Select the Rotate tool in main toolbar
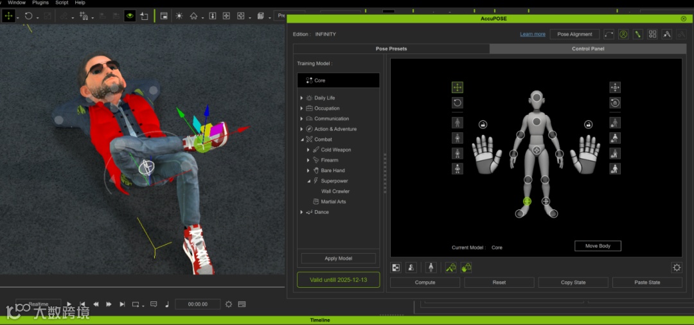The width and height of the screenshot is (694, 325). [29, 16]
